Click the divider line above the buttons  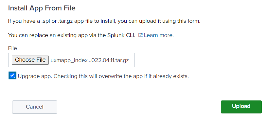click(x=133, y=92)
